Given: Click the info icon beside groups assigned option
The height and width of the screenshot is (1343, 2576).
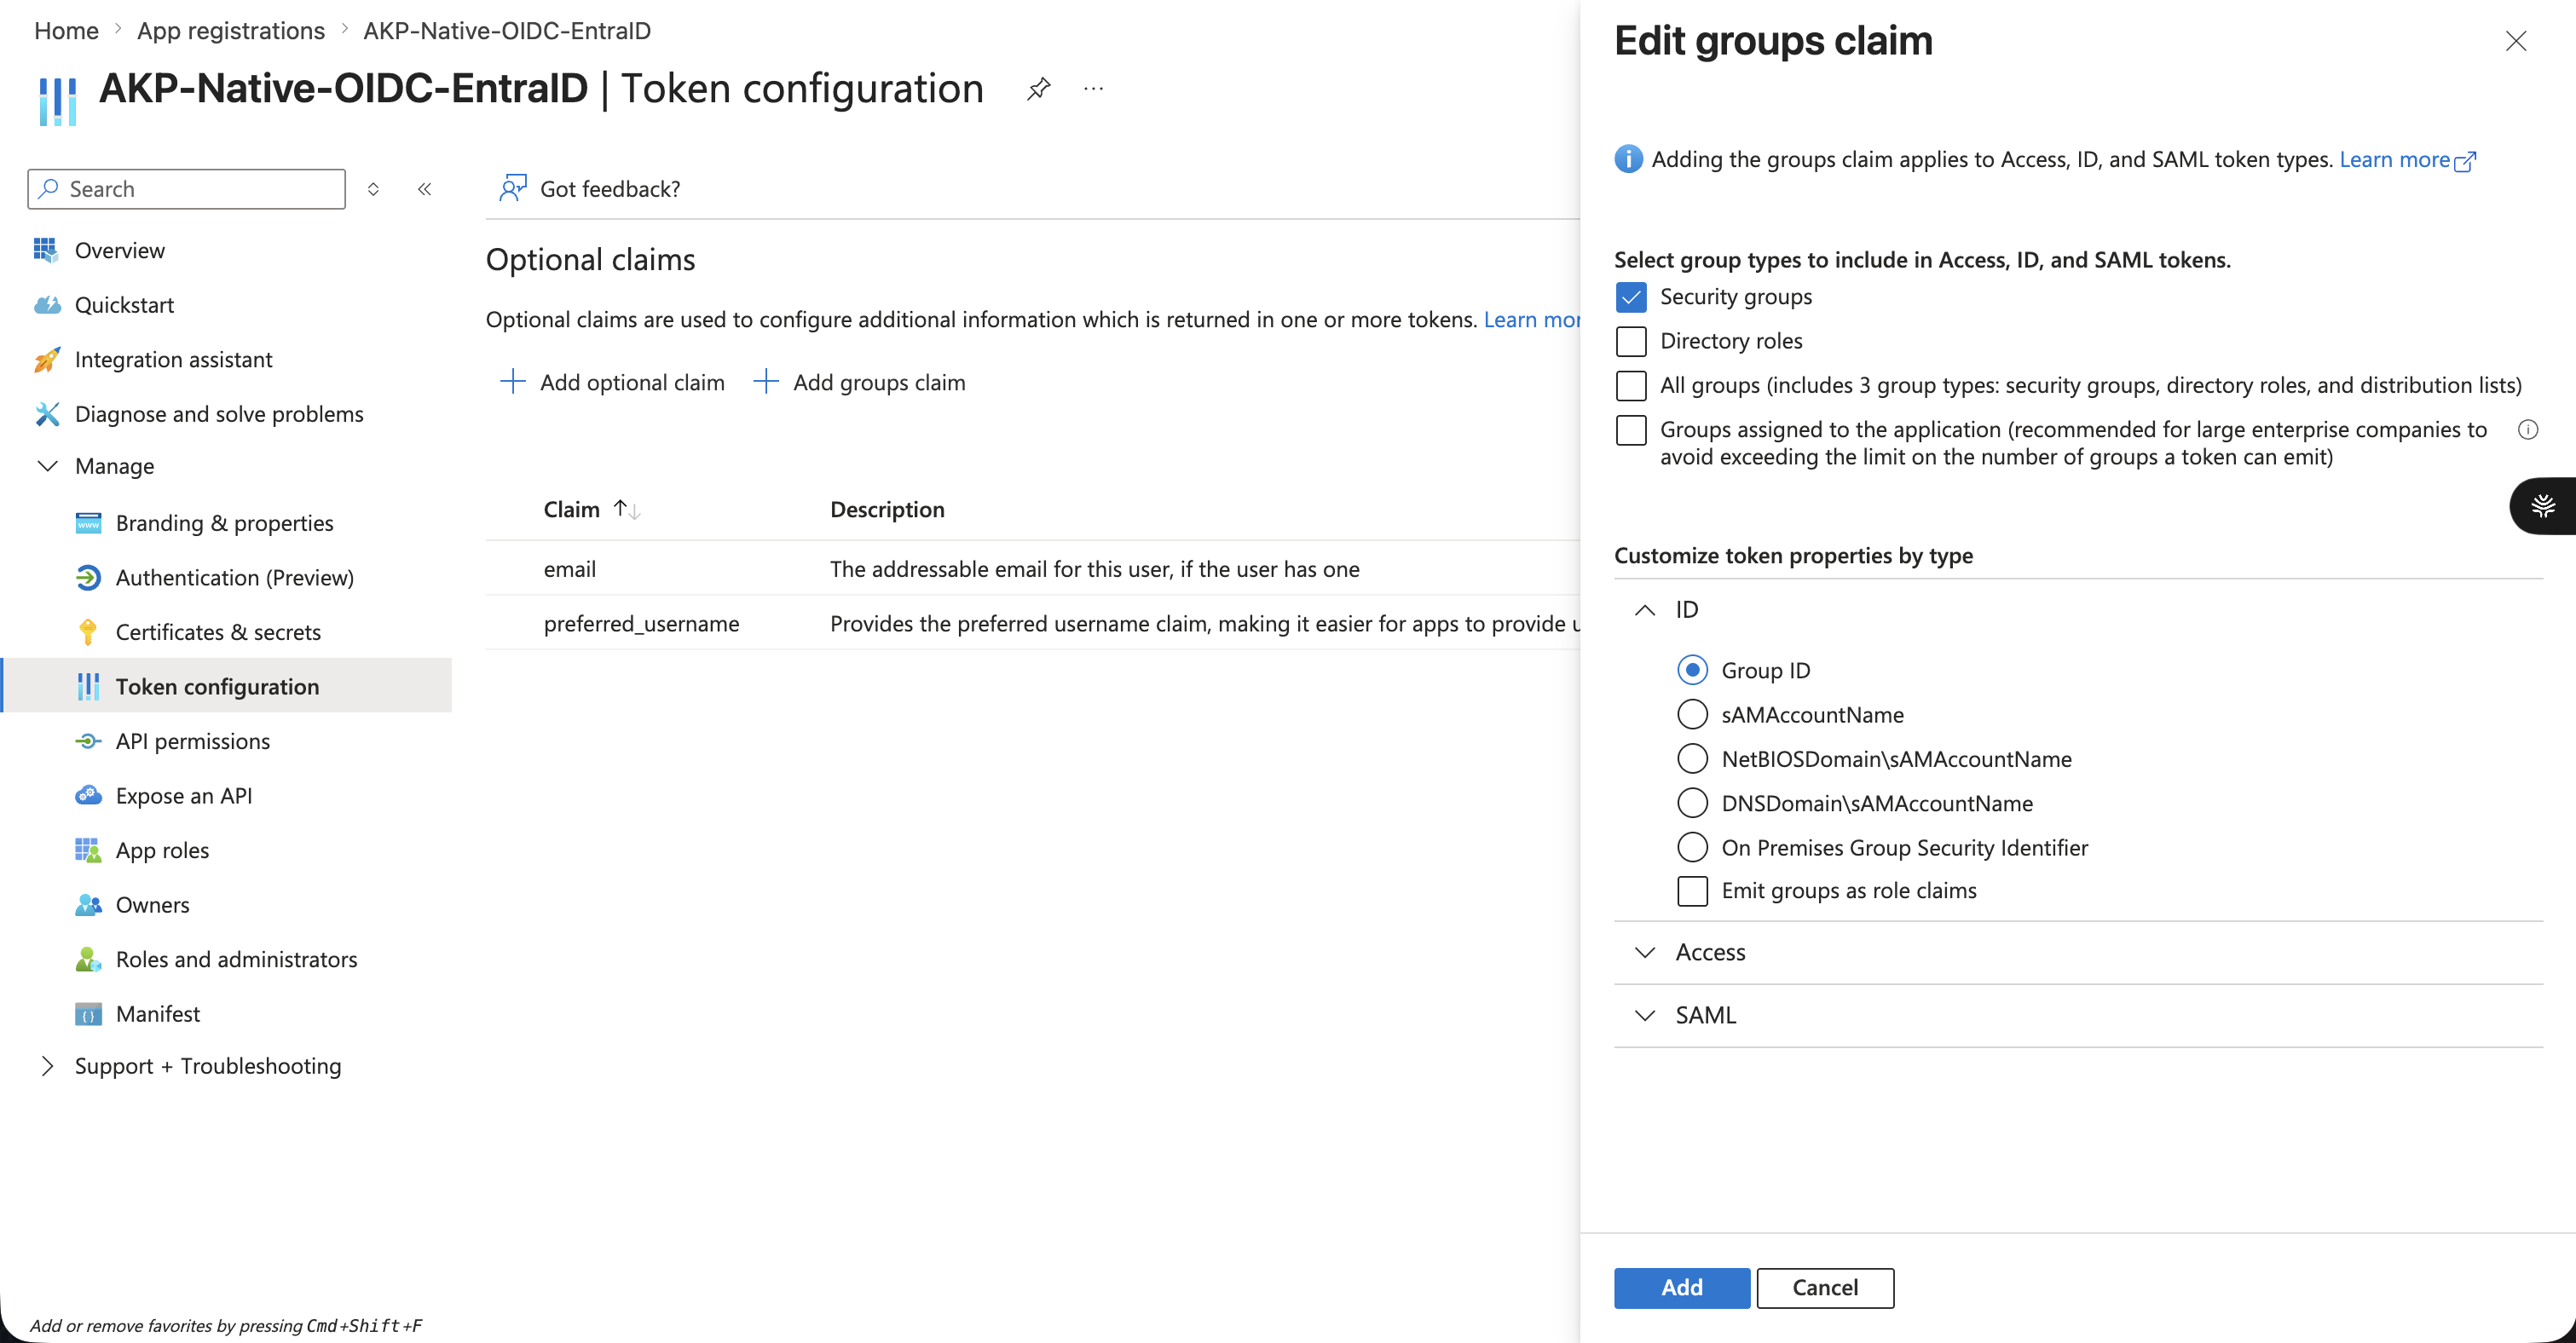Looking at the screenshot, I should [2528, 430].
